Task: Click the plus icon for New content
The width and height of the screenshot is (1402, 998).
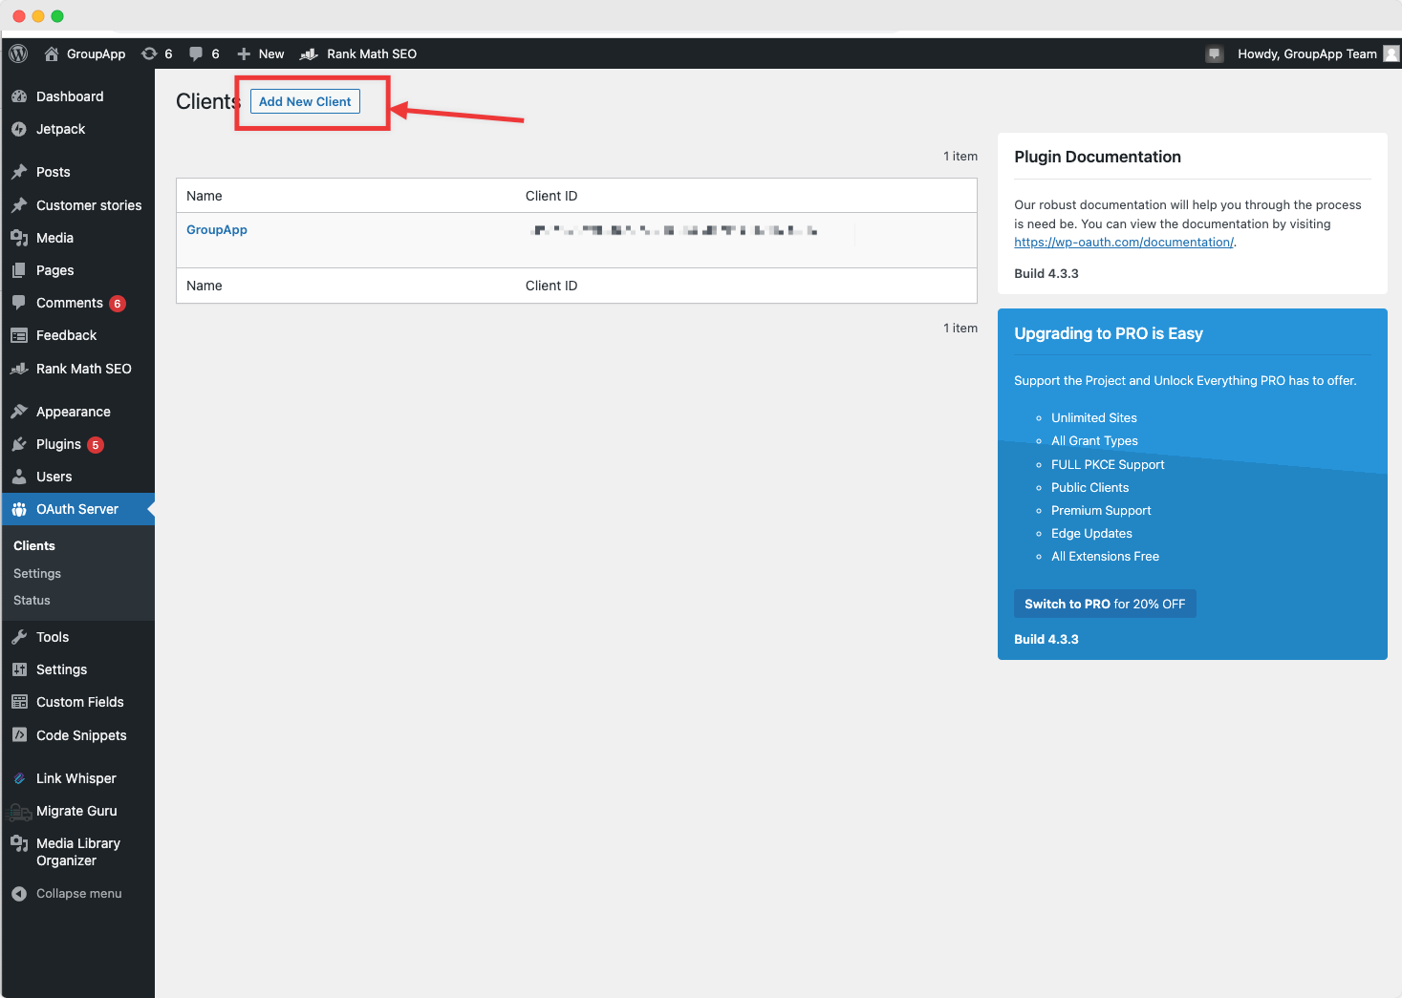Action: 244,53
